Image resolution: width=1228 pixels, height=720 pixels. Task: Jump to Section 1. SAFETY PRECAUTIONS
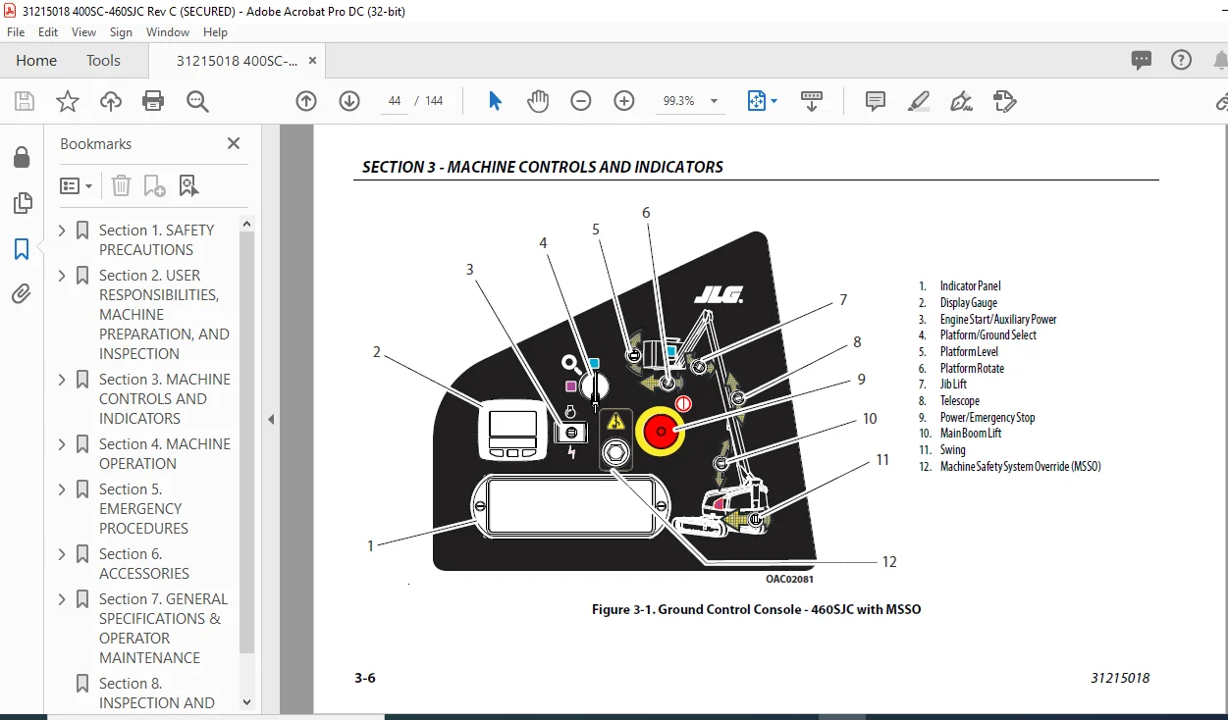(156, 239)
